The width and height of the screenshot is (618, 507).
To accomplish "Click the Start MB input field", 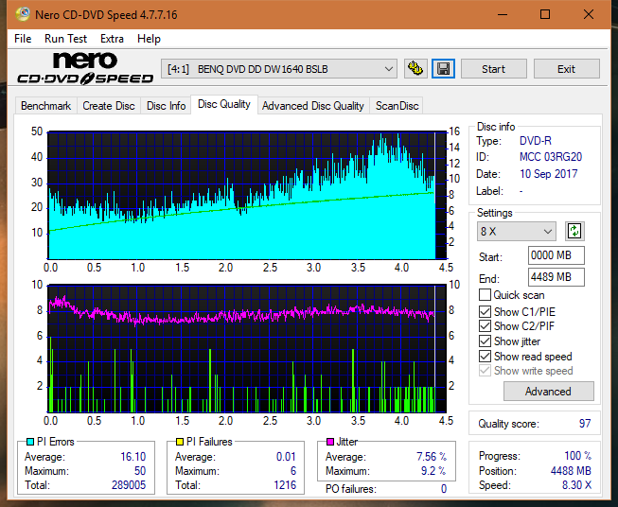I will 556,255.
